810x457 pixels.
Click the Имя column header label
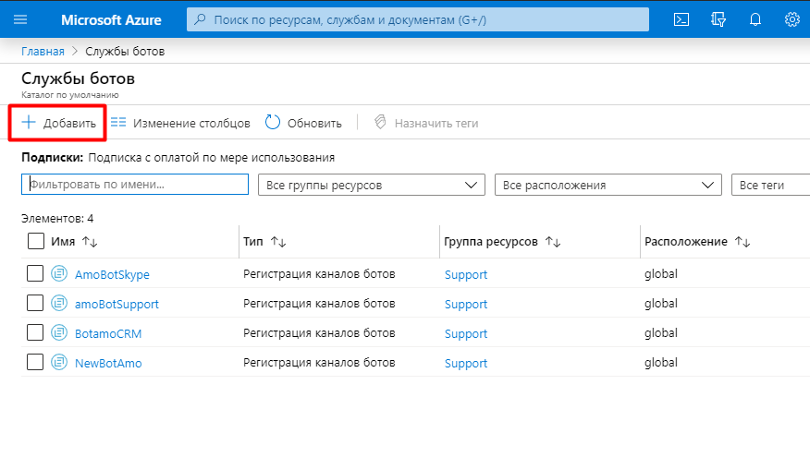point(63,241)
